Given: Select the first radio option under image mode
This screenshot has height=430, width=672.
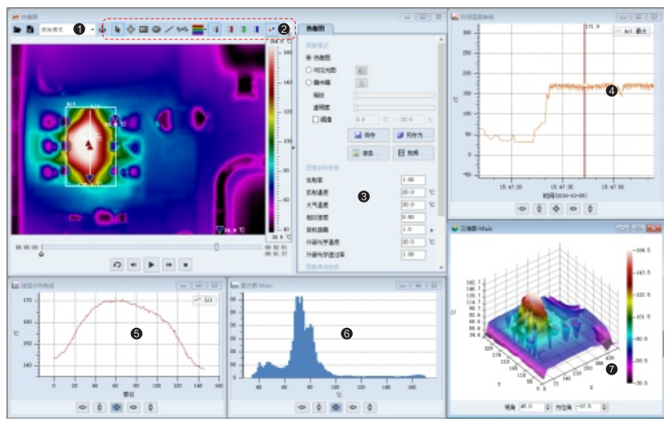Looking at the screenshot, I should tap(309, 58).
